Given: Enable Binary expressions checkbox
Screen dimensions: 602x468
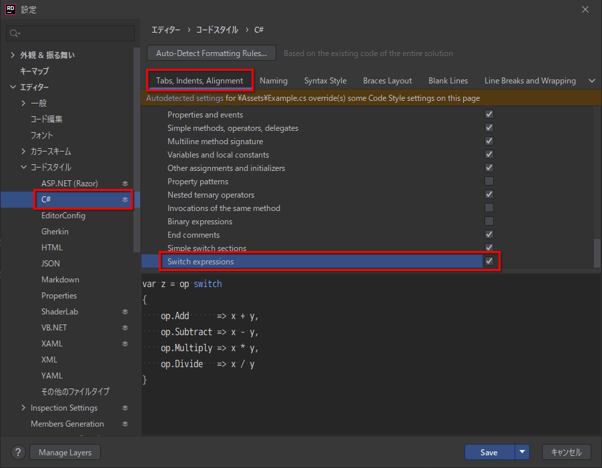Looking at the screenshot, I should 489,221.
